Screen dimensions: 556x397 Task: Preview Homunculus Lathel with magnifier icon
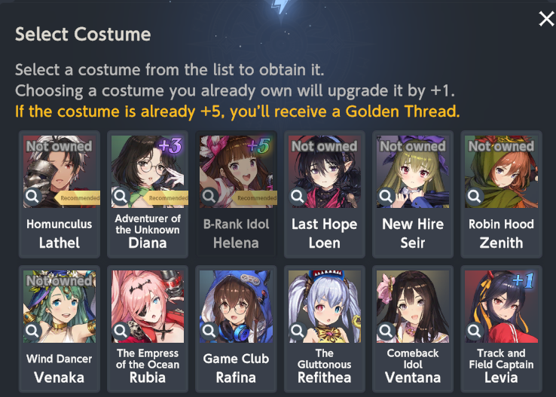point(32,196)
